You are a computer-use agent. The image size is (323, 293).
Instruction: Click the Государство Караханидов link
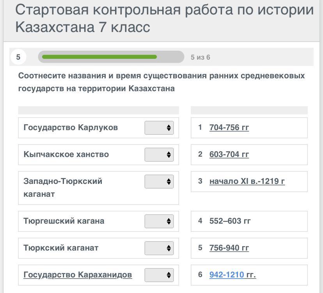coord(78,275)
